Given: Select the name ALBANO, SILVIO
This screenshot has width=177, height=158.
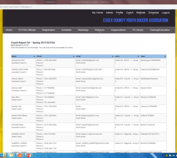Looking at the screenshot, I should pos(18,134).
